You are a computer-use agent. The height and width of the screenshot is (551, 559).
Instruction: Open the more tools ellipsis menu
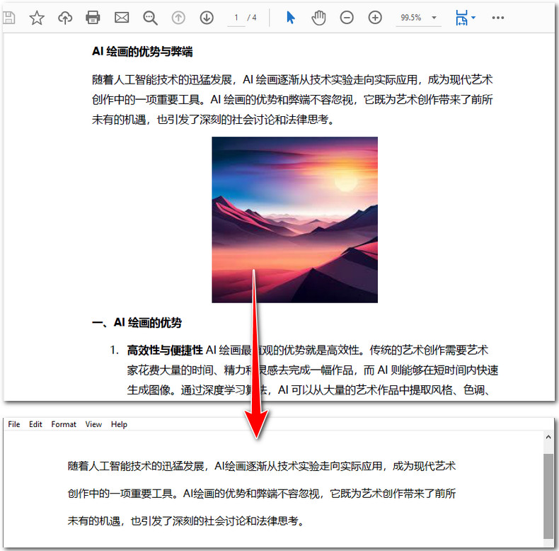coord(497,18)
